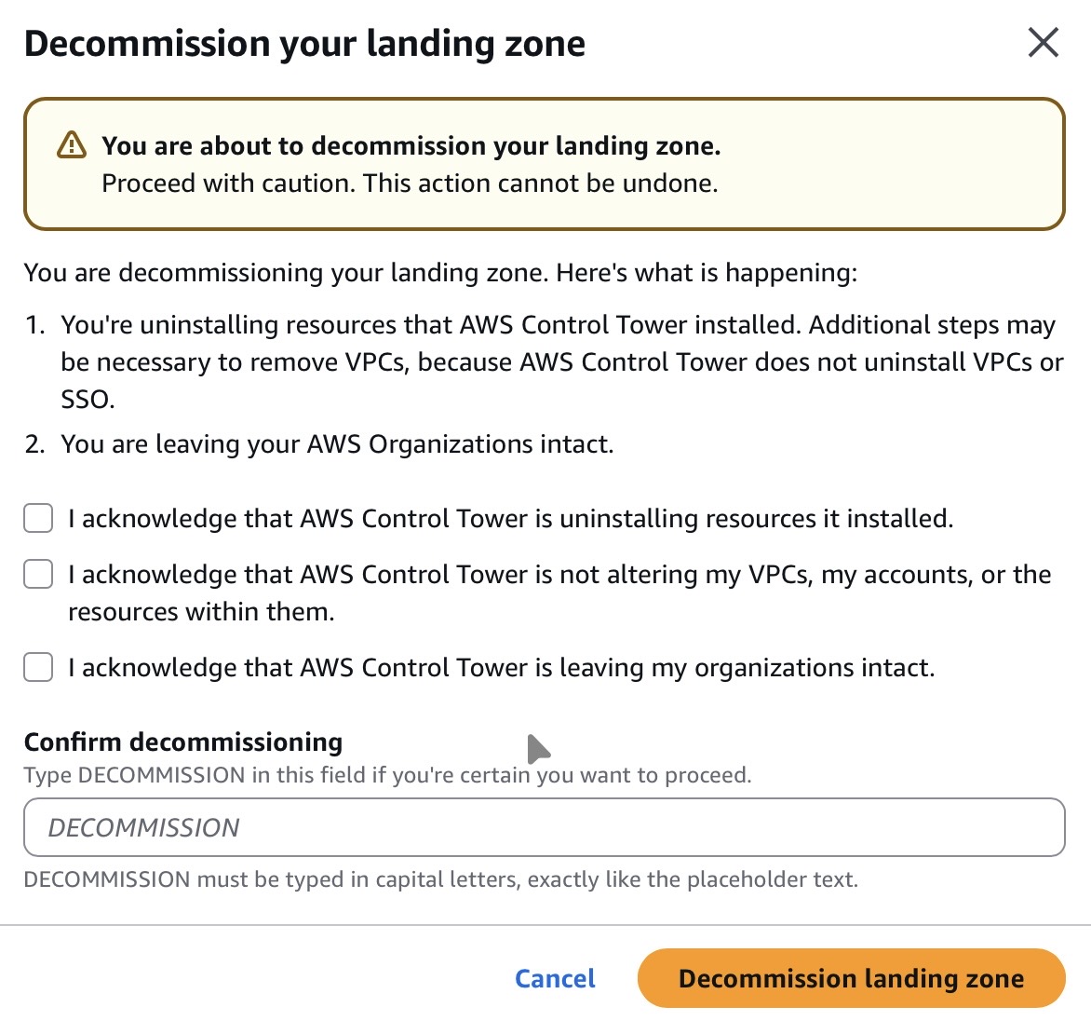Click the label beside the first acknowledgment checkbox
Image resolution: width=1091 pixels, height=1021 pixels.
pos(507,518)
